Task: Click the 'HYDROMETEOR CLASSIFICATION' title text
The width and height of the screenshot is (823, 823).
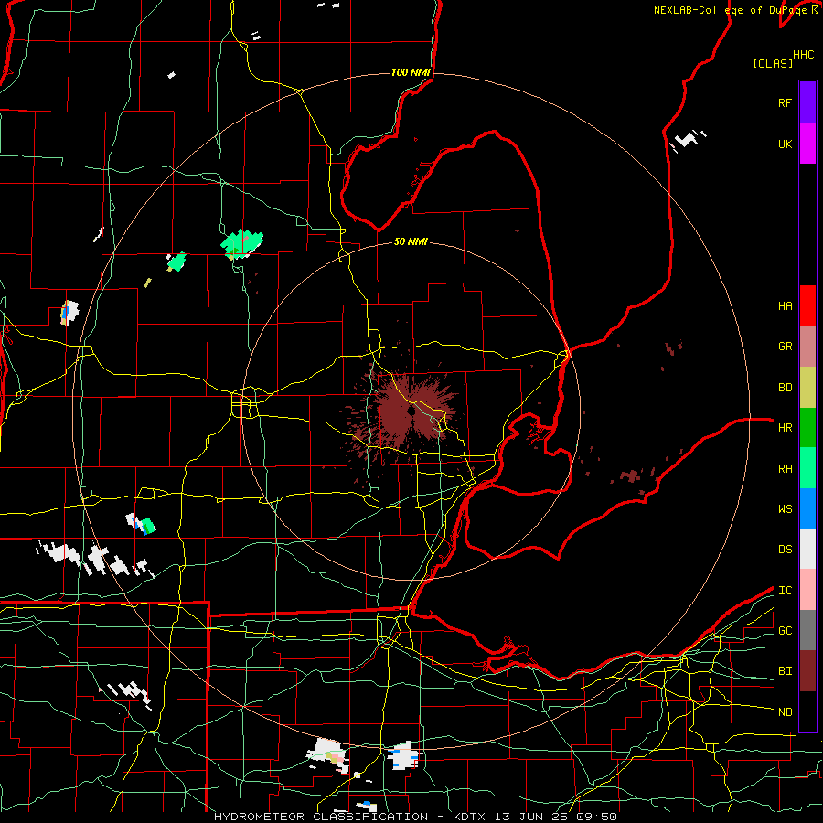Action: (x=321, y=817)
